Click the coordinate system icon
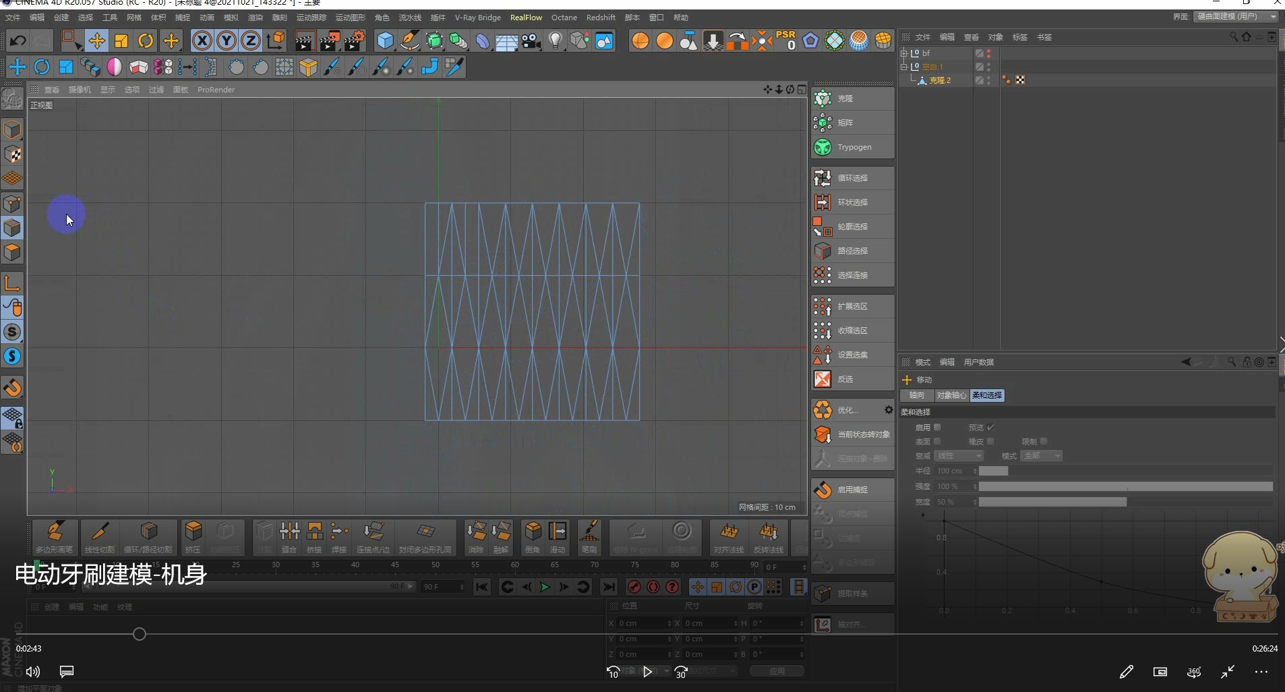The width and height of the screenshot is (1285, 692). coord(276,41)
